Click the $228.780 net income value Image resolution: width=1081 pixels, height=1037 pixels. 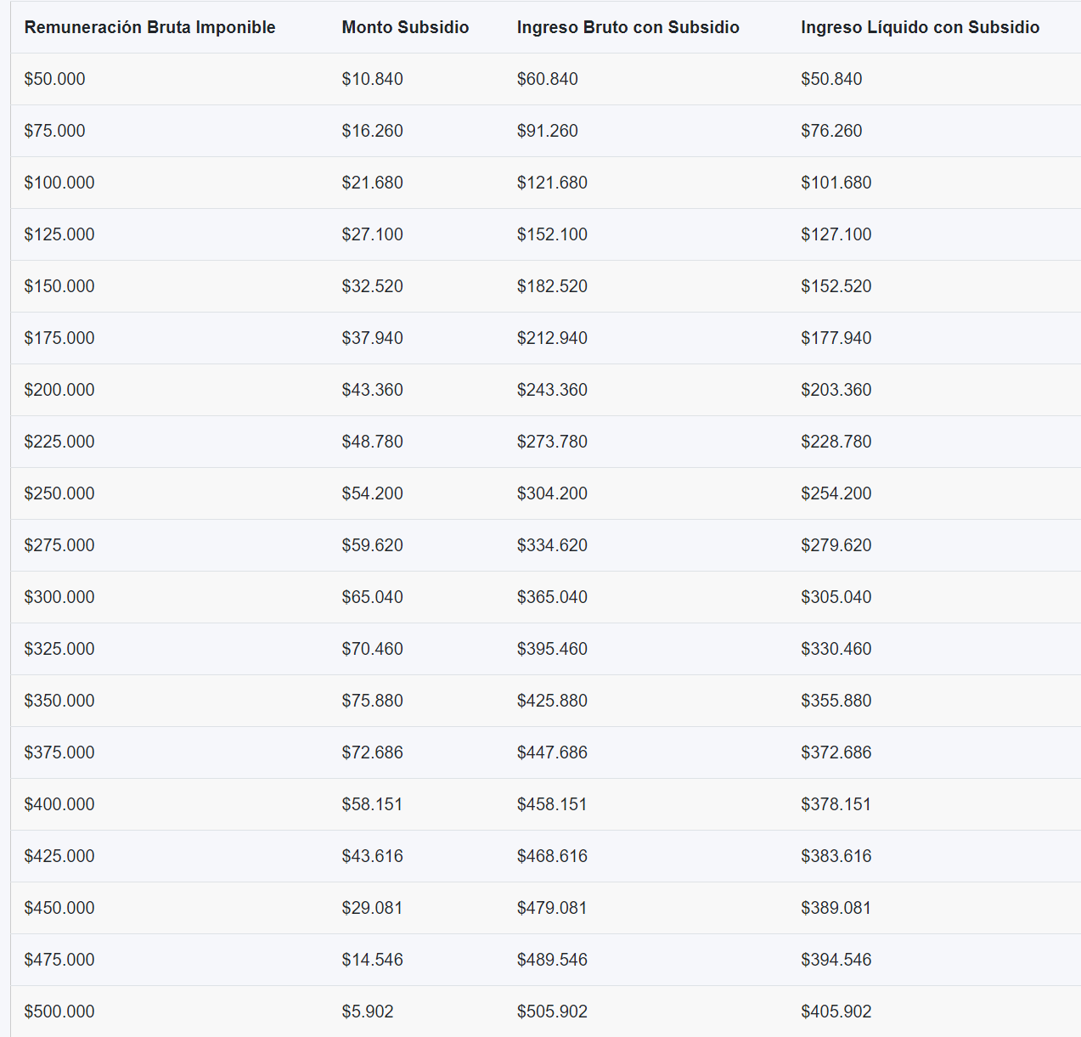(836, 442)
